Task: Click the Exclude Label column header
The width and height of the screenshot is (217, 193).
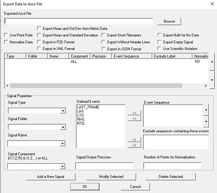Action: coord(172,56)
